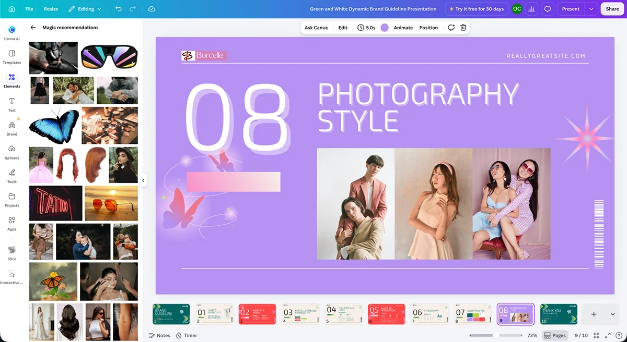Select the REALLYGREATSITE.COM text

(546, 56)
